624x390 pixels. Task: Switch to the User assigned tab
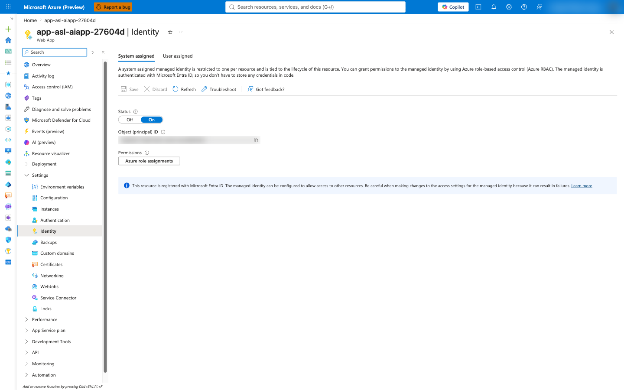(x=178, y=56)
